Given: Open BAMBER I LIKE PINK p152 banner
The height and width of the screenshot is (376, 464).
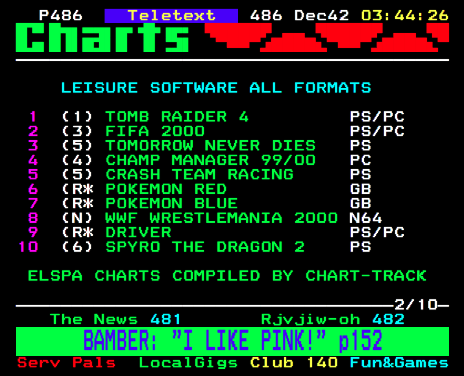Looking at the screenshot, I should click(233, 341).
